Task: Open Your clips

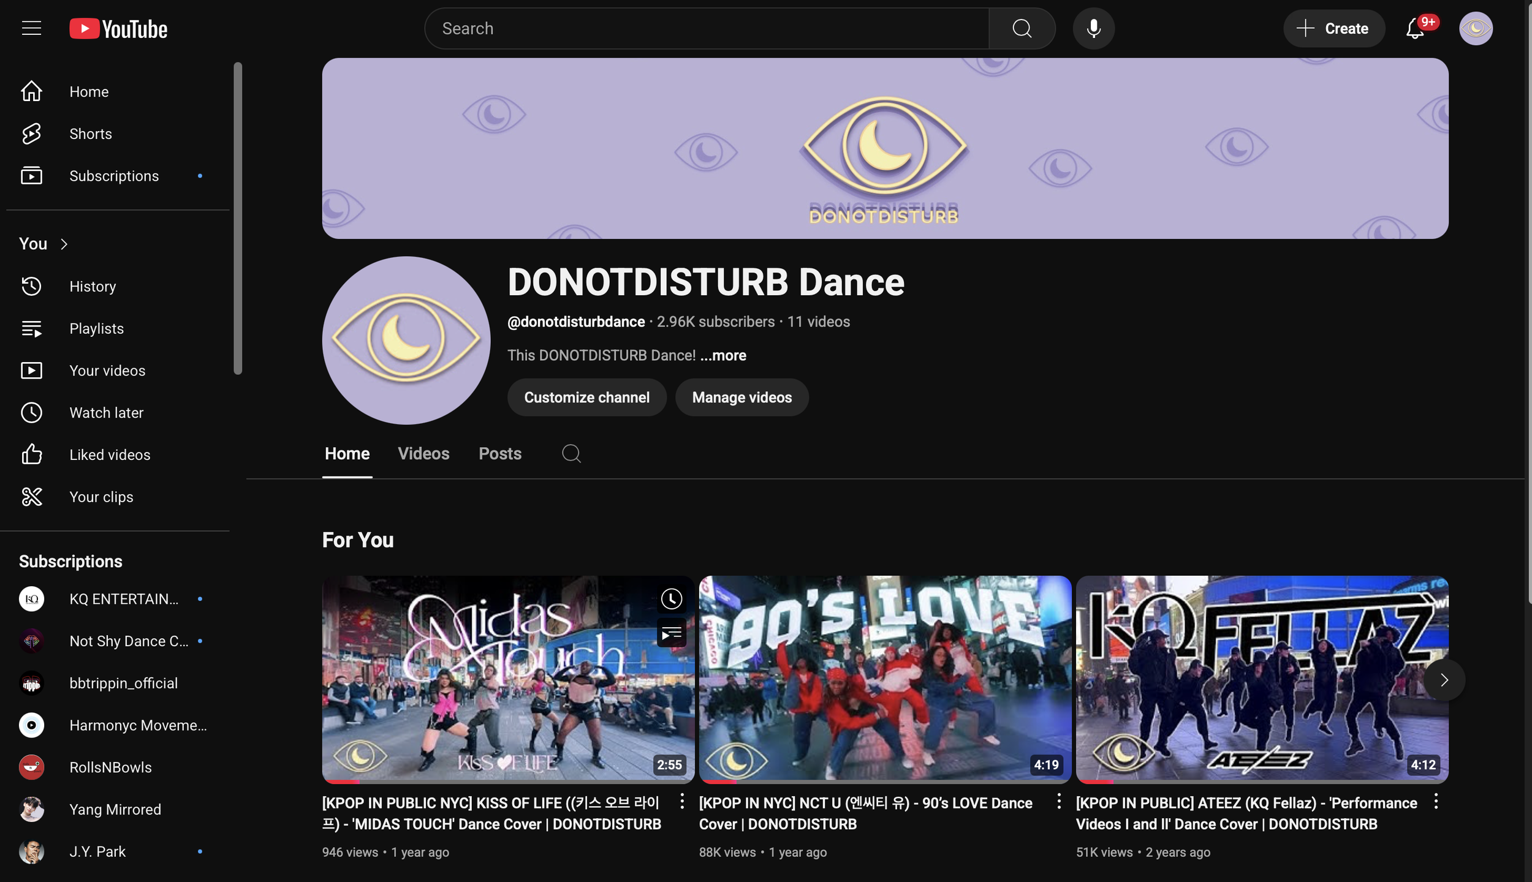Action: 118,497
